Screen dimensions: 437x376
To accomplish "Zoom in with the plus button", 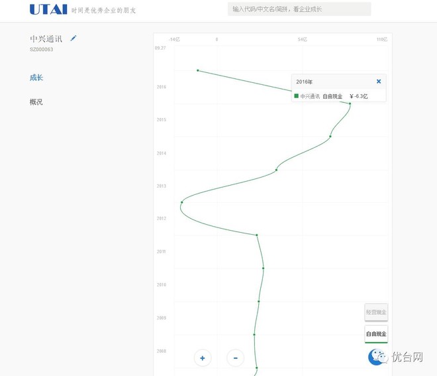I will pyautogui.click(x=203, y=358).
